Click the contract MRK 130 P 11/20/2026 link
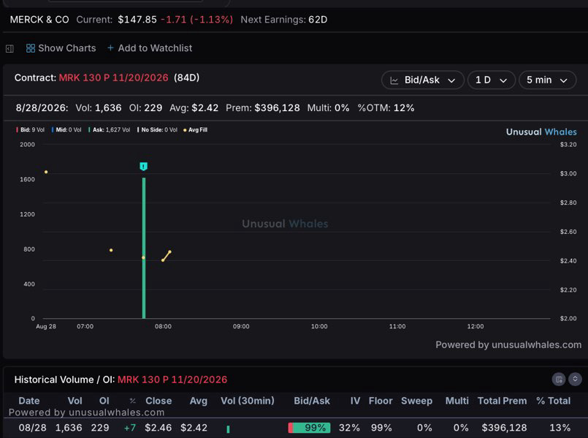 tap(114, 78)
